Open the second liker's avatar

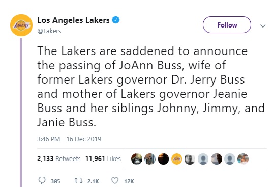(x=150, y=159)
